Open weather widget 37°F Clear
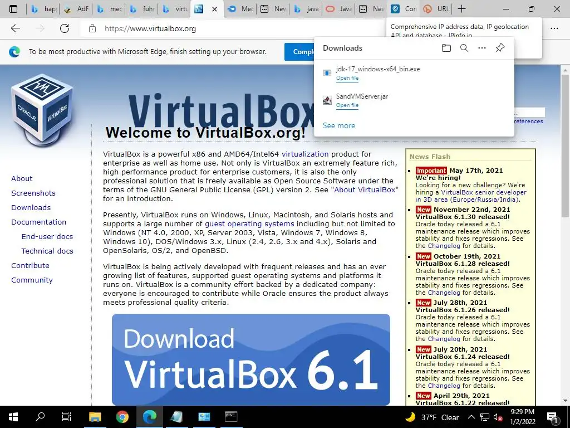Image resolution: width=570 pixels, height=428 pixels. [432, 417]
